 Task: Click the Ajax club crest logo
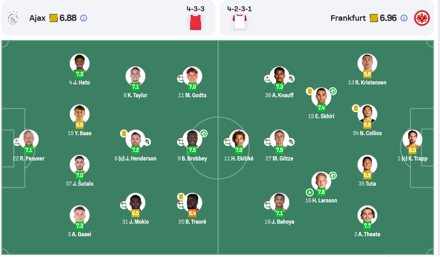(13, 18)
